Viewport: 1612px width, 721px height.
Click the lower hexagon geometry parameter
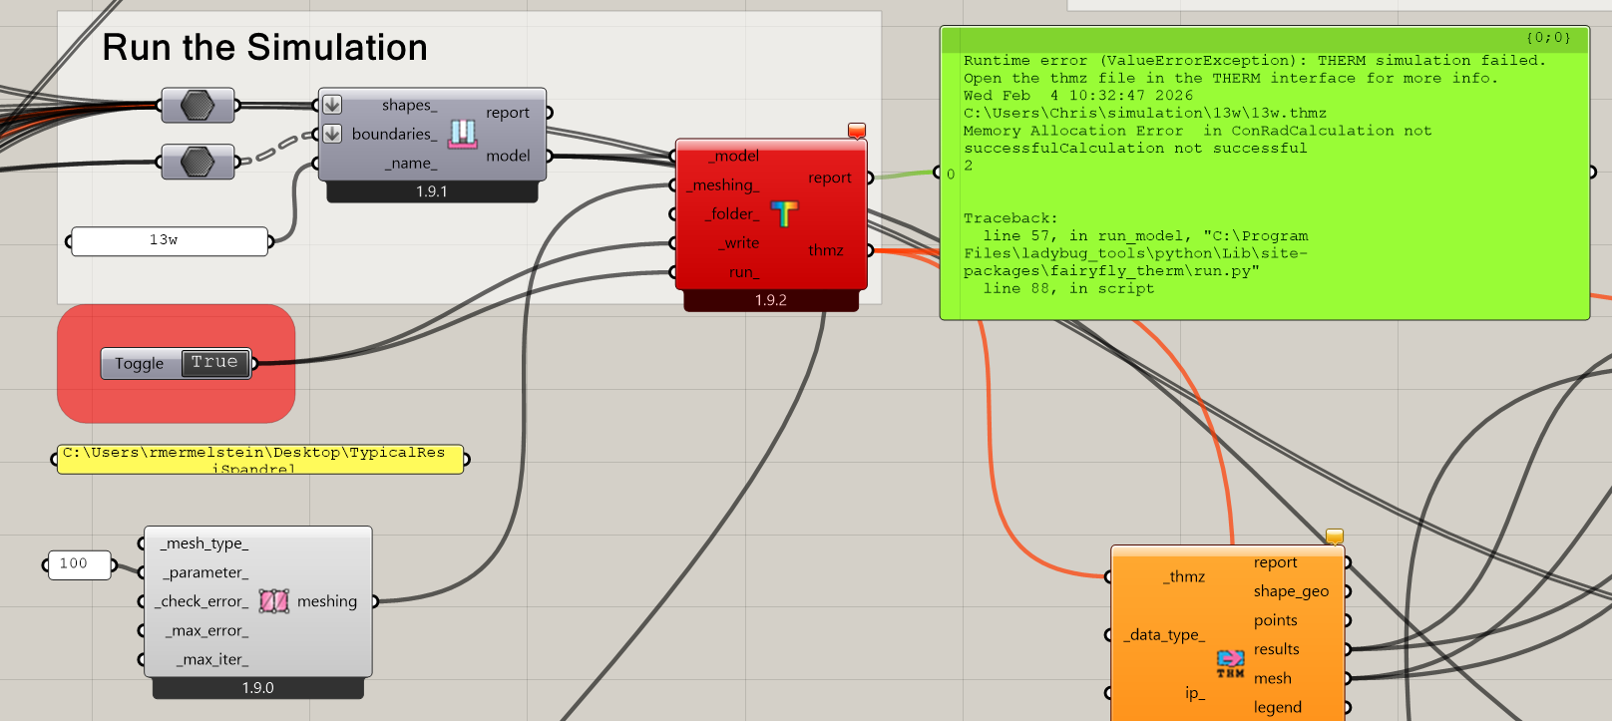click(x=198, y=161)
